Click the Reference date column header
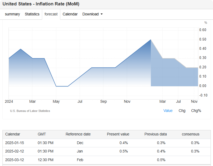This screenshot has width=213, height=166. click(x=78, y=134)
